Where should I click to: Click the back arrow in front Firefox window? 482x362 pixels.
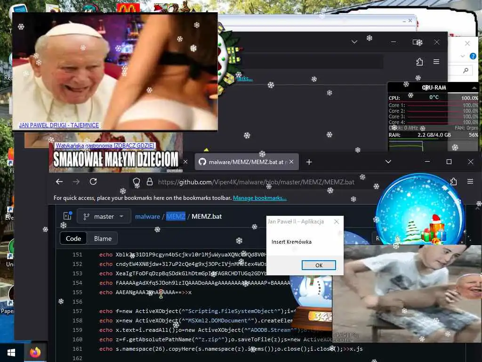point(59,181)
